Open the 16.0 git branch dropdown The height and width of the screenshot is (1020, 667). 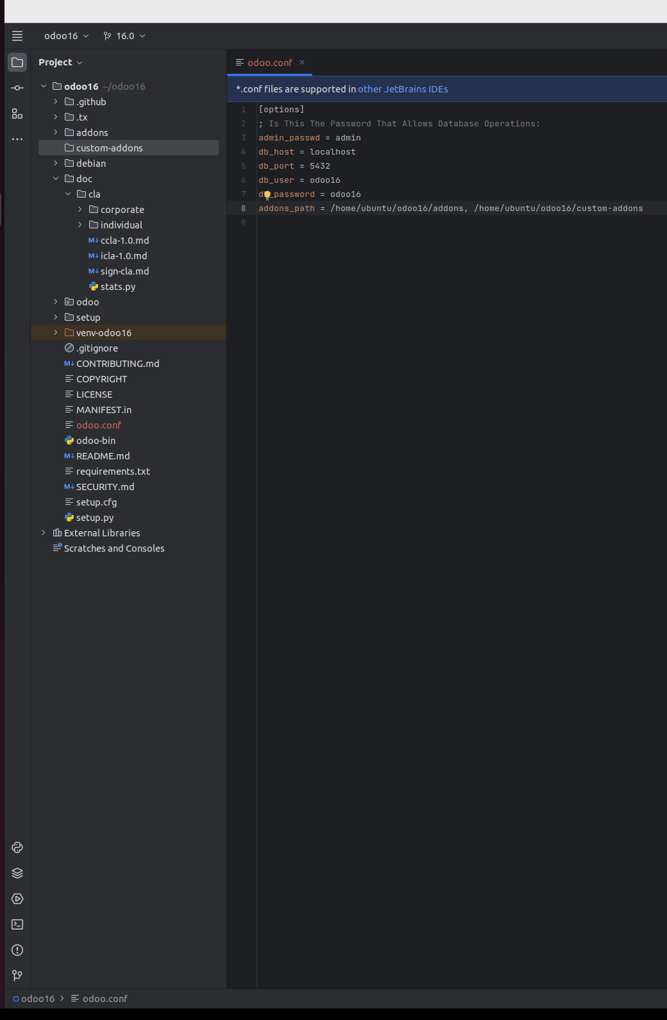[124, 36]
